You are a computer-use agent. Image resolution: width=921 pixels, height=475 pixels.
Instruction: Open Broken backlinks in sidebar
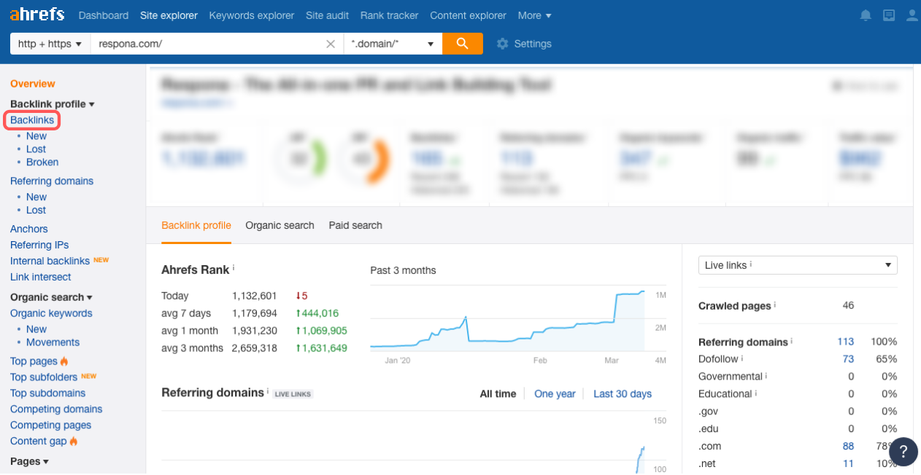click(42, 162)
